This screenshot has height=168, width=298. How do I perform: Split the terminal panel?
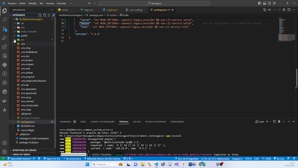click(x=274, y=121)
